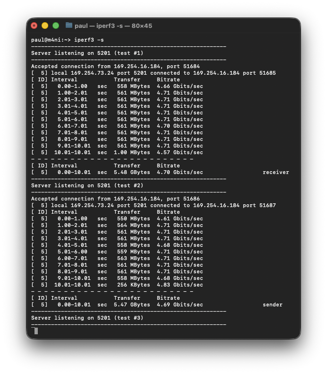Click the terminal cursor block at bottom
Screen dimensions: 327x374
point(36,331)
